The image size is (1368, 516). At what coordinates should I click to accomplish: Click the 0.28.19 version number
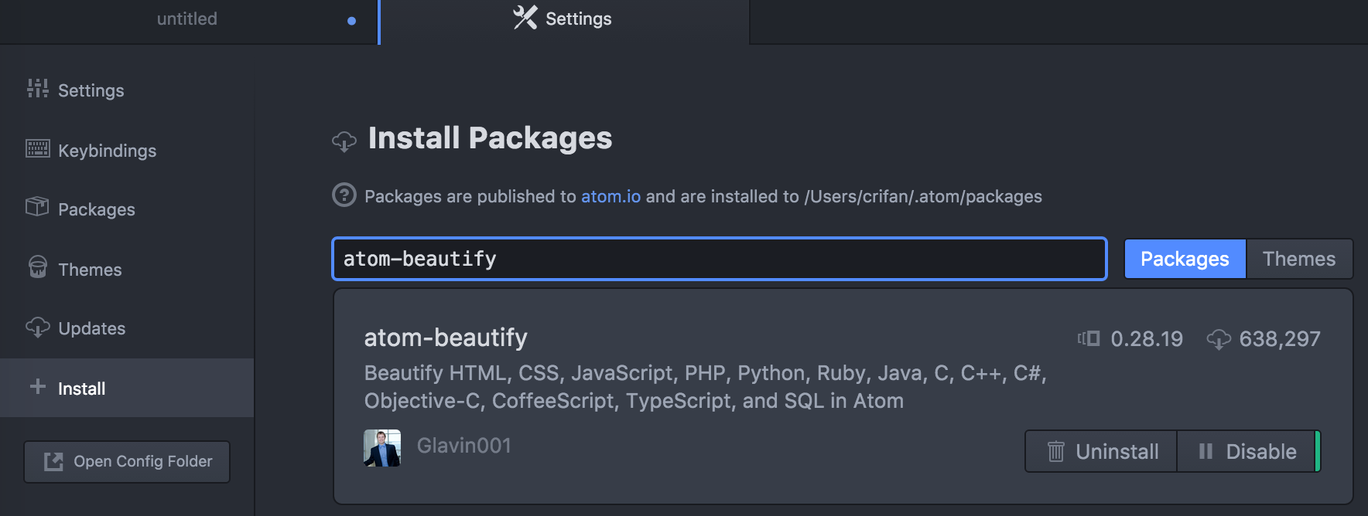[1147, 339]
